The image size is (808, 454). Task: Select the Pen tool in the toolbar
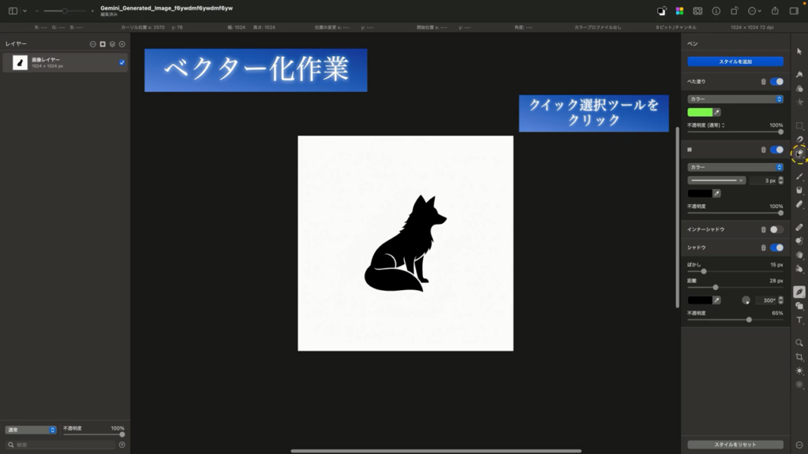point(799,292)
